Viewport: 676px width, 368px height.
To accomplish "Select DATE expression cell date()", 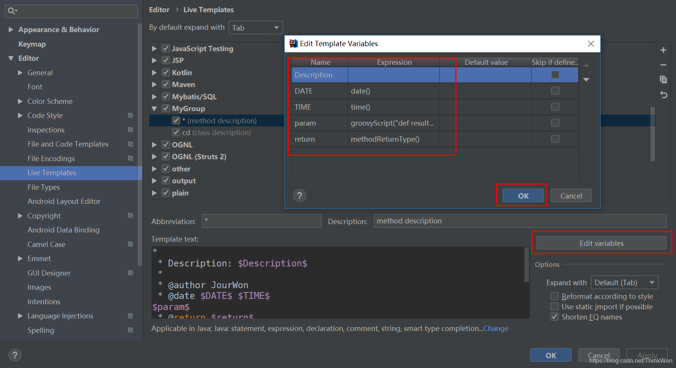I will (x=394, y=91).
